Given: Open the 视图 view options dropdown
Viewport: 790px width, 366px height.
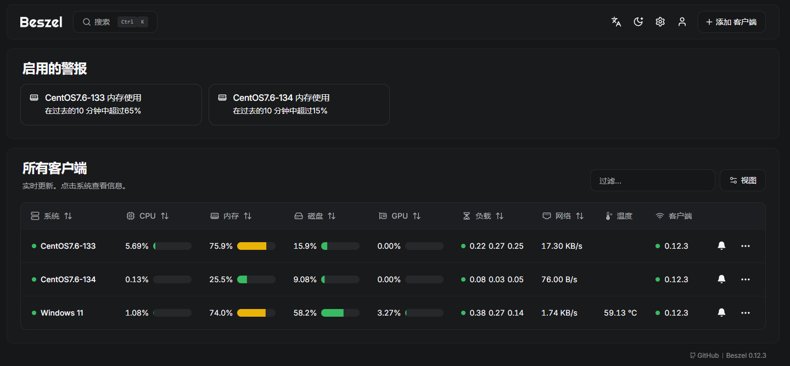Looking at the screenshot, I should 742,180.
